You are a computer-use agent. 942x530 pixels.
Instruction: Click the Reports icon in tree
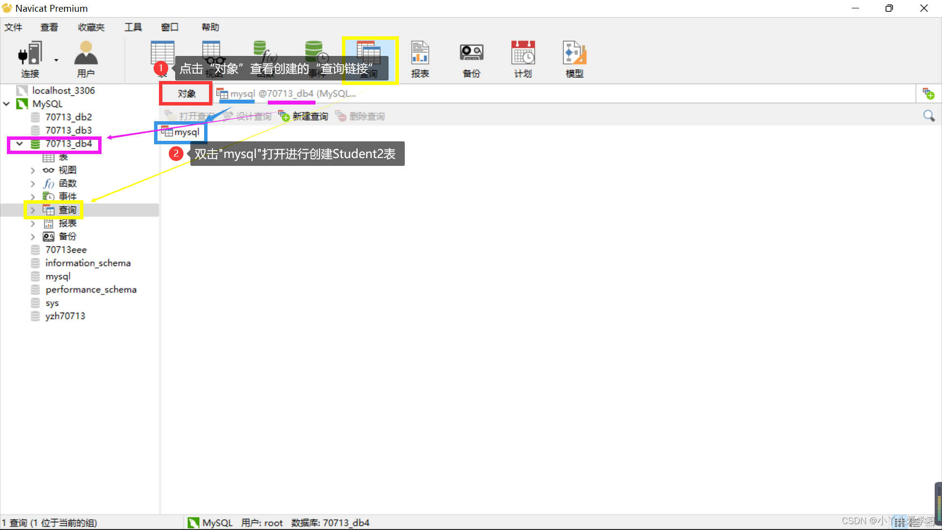[49, 224]
